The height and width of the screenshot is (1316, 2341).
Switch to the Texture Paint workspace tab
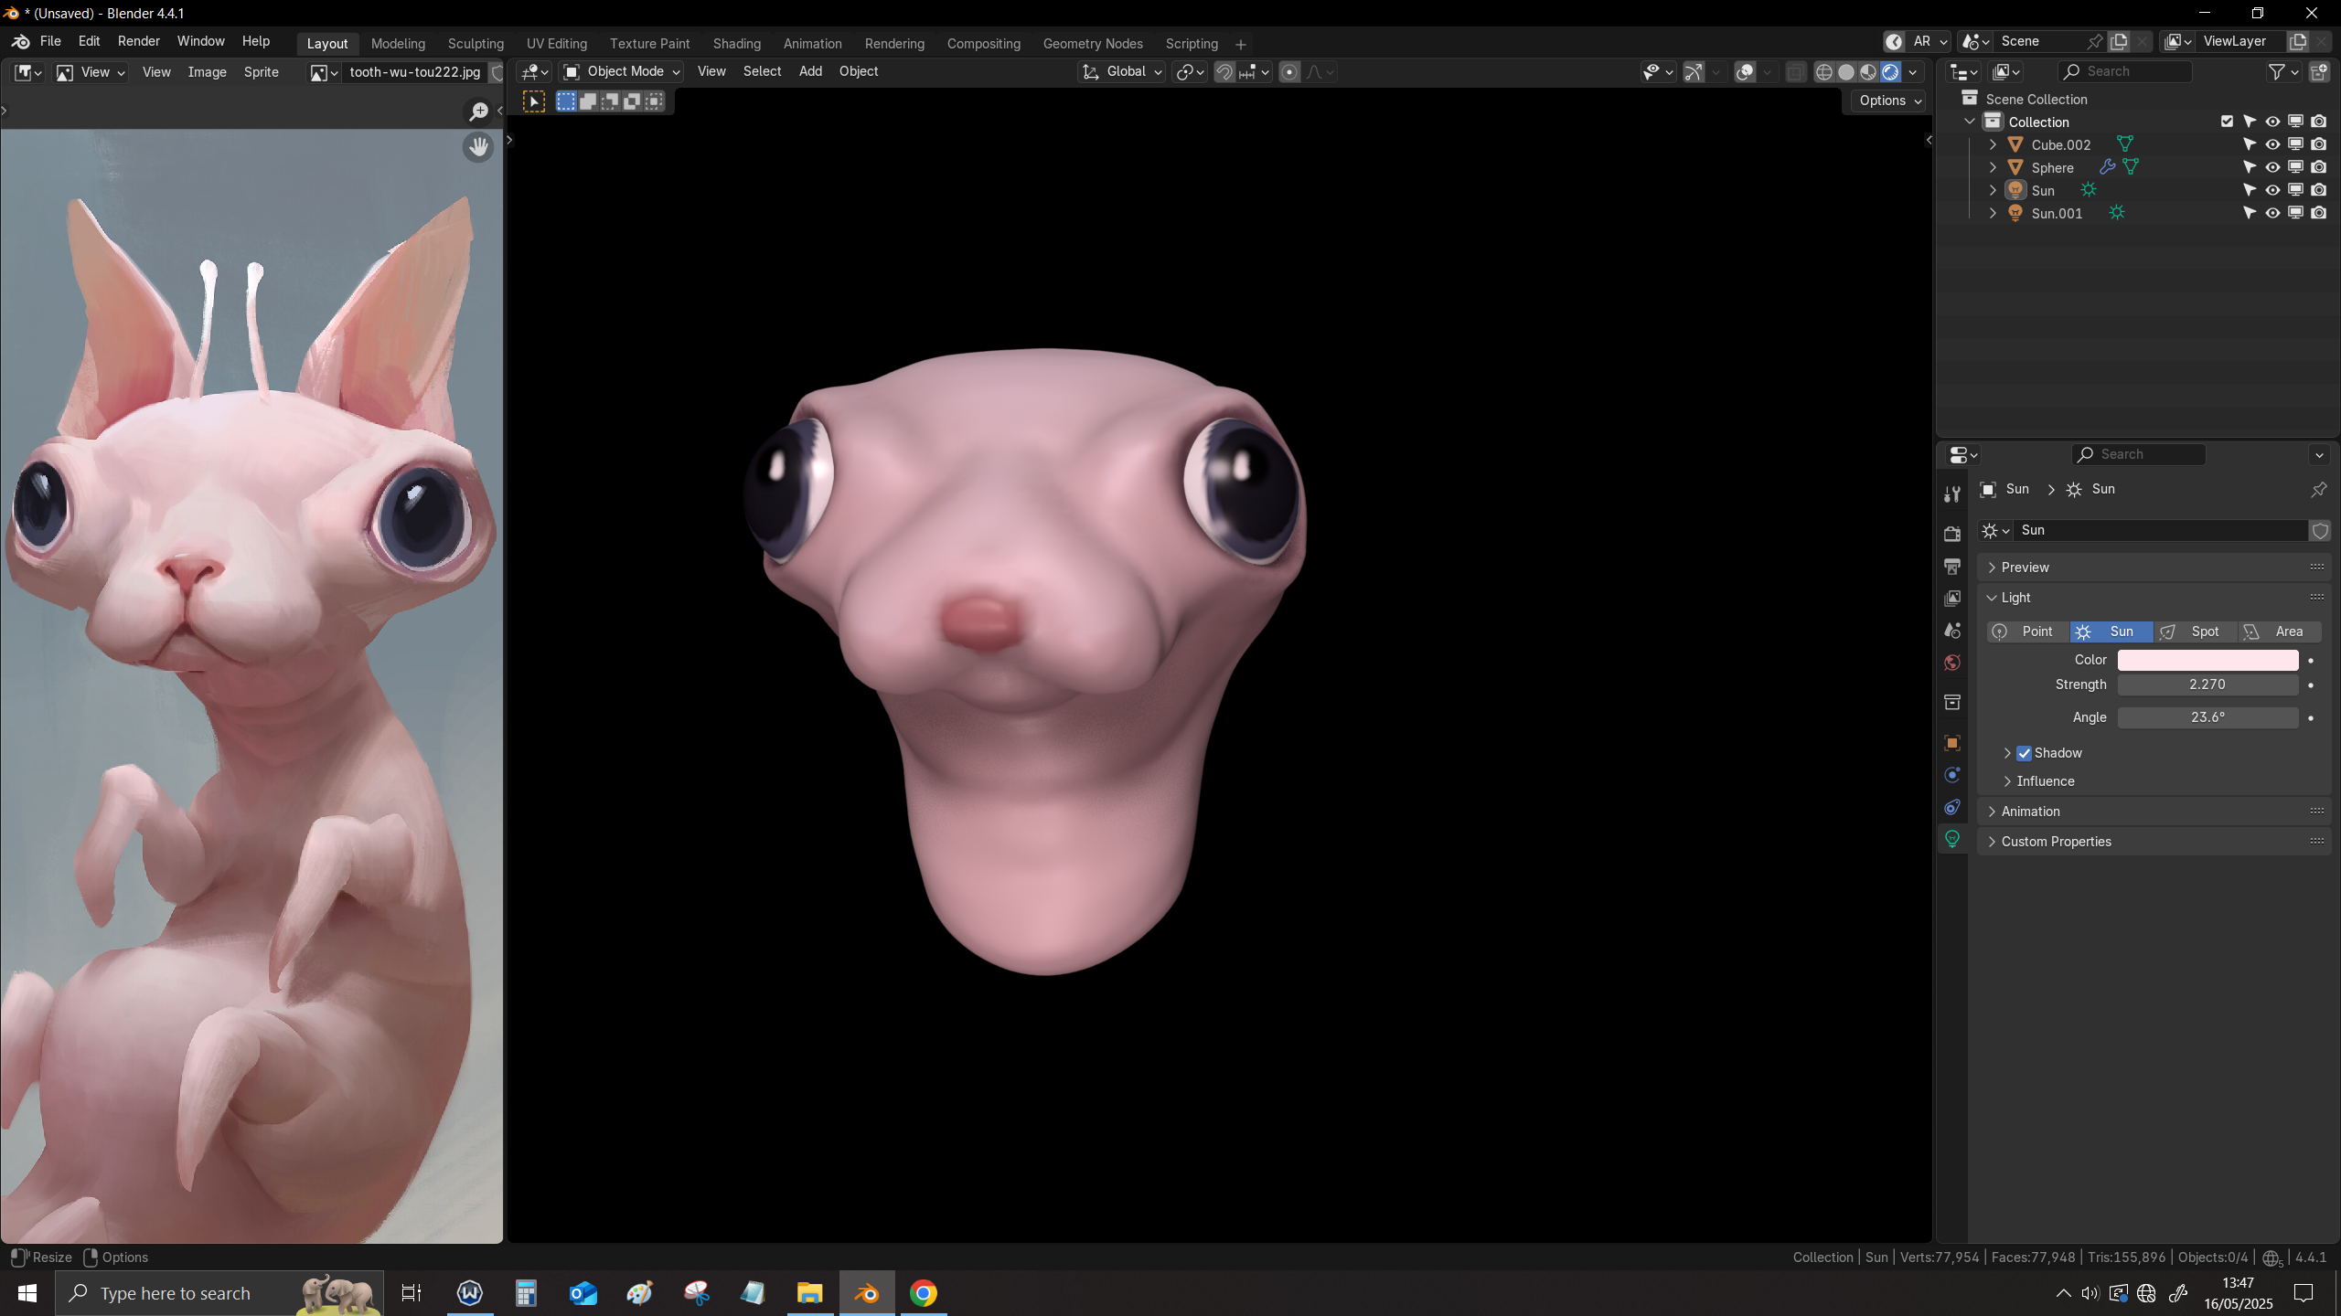pyautogui.click(x=649, y=44)
